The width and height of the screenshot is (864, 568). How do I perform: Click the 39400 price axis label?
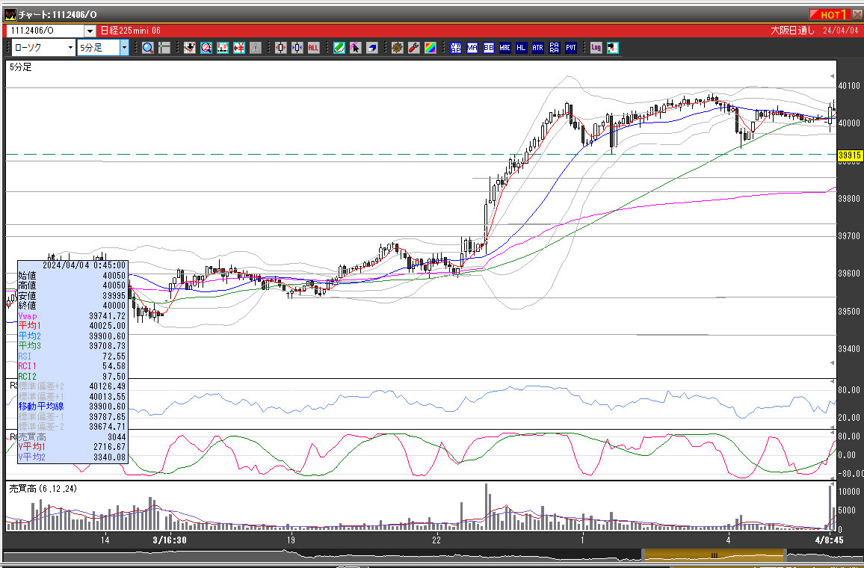click(x=848, y=349)
